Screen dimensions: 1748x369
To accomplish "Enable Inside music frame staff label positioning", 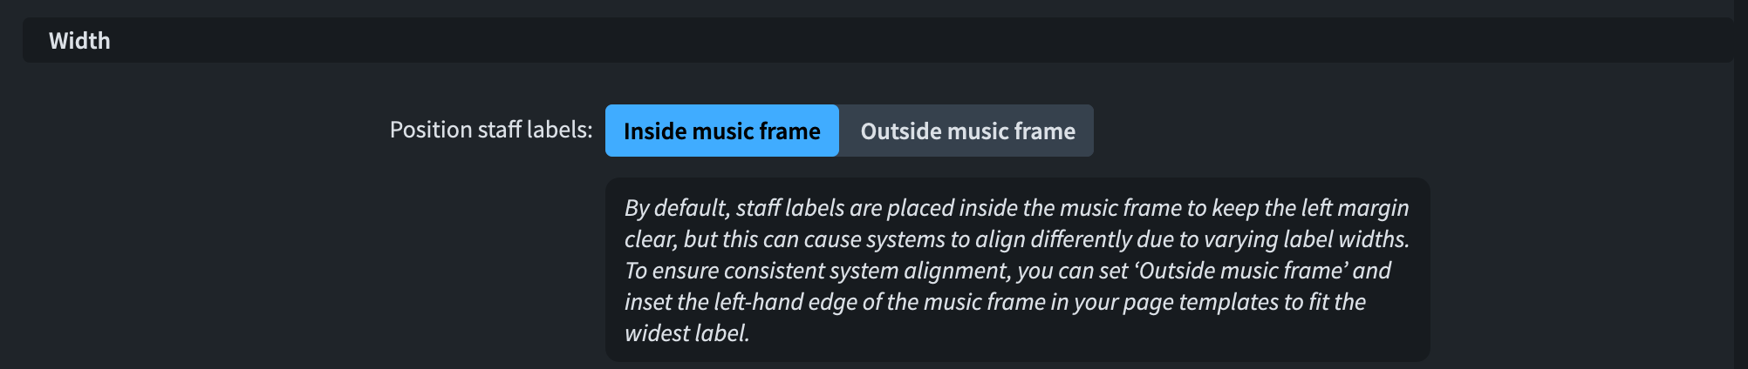I will 721,131.
